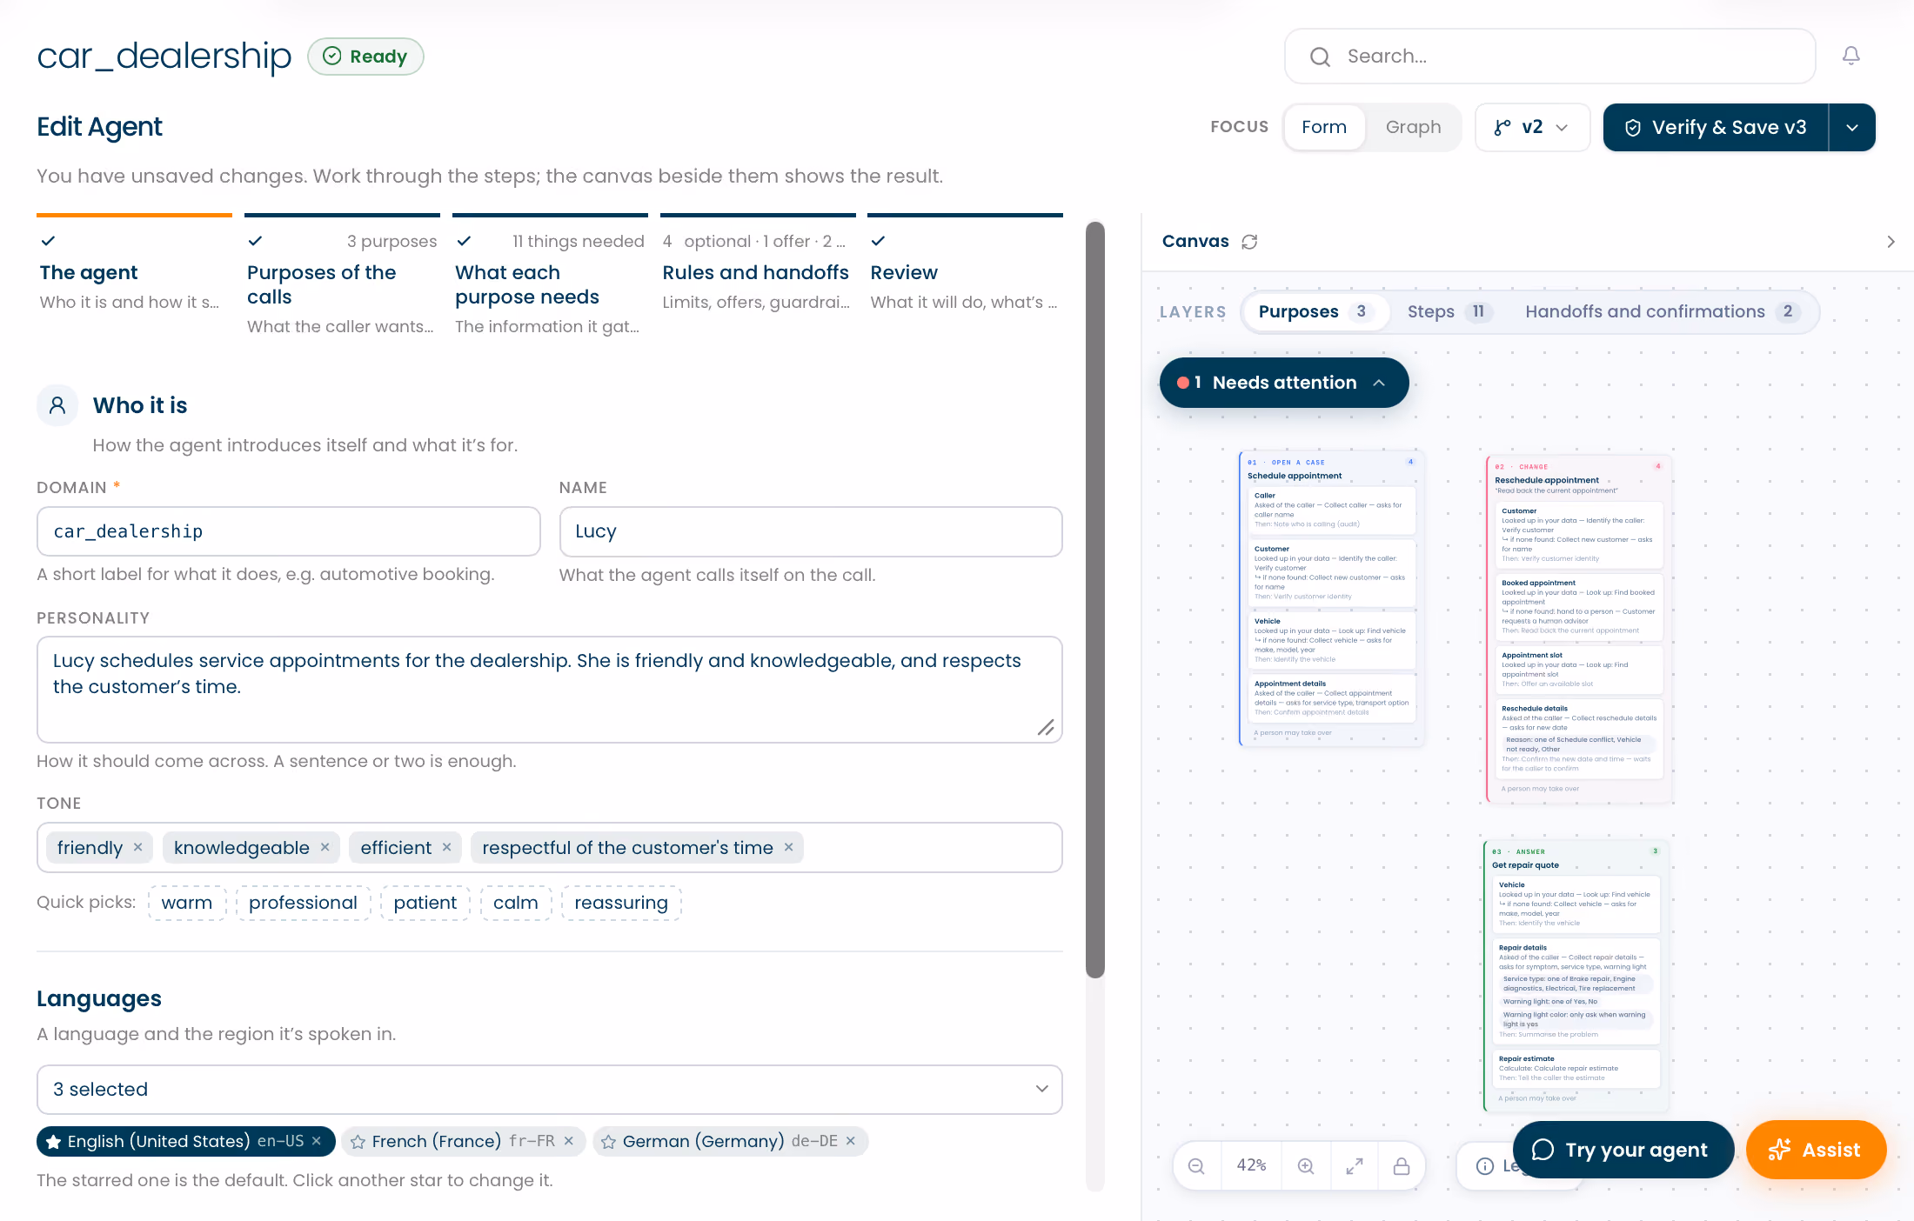Click the Name field containing Lucy
The width and height of the screenshot is (1914, 1221).
click(810, 531)
